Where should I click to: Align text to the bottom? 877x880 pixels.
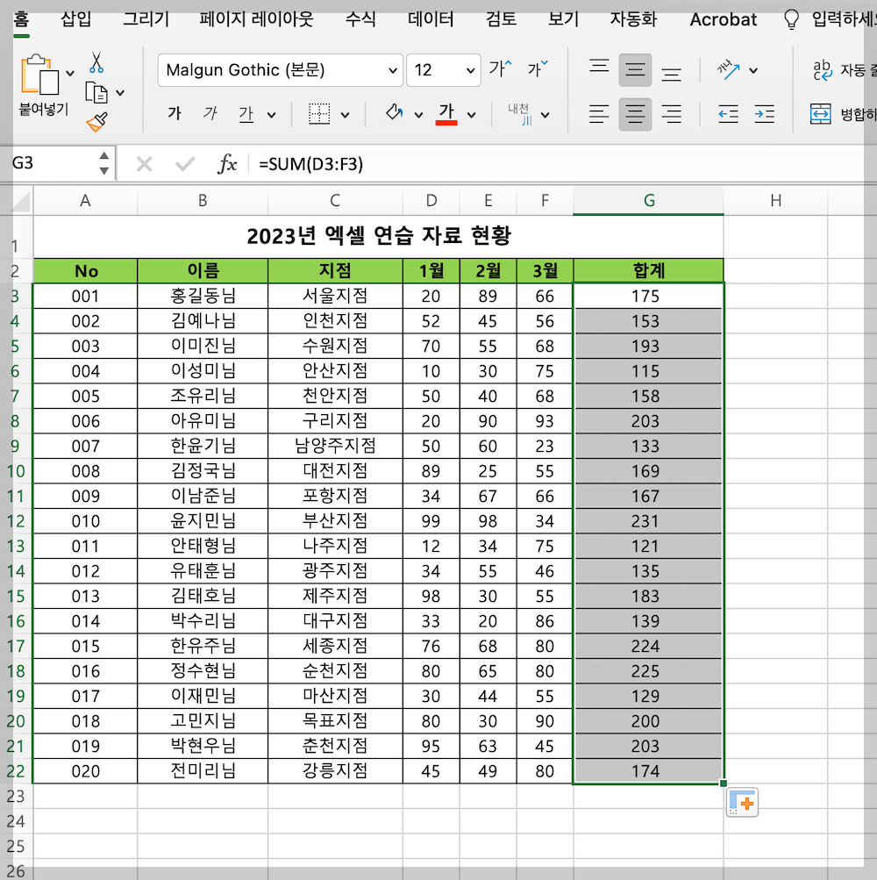tap(671, 72)
